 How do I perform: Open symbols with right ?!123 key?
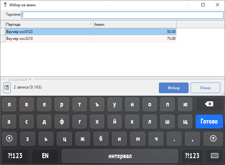(x=192, y=156)
